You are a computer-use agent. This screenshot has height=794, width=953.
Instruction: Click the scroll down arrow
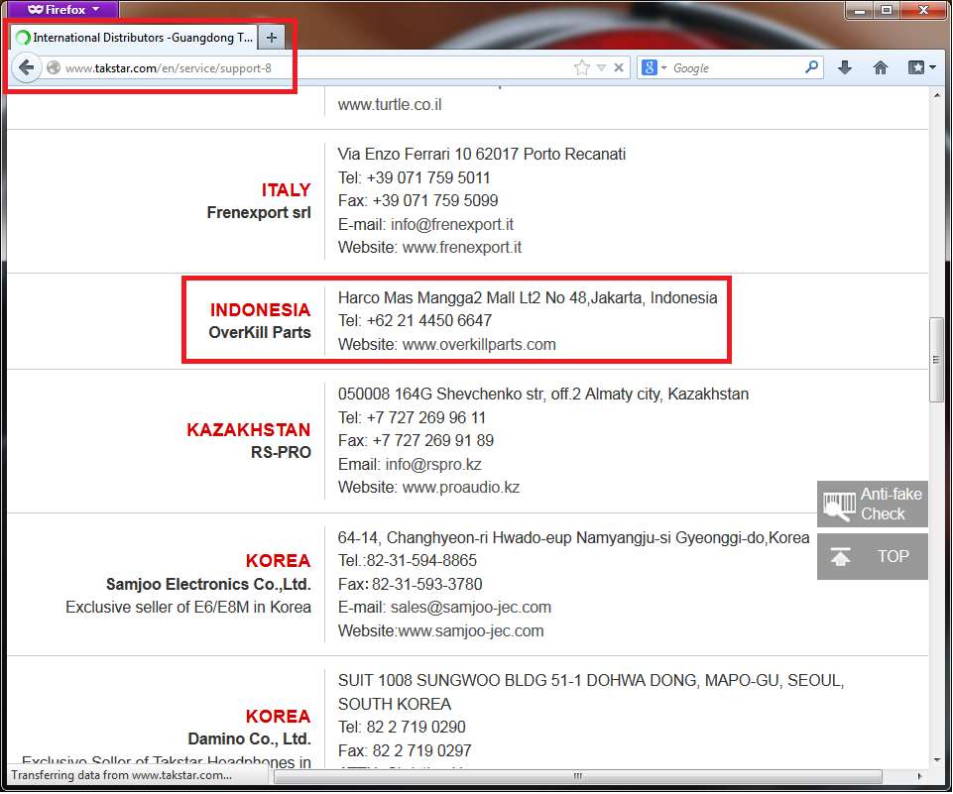(x=936, y=760)
